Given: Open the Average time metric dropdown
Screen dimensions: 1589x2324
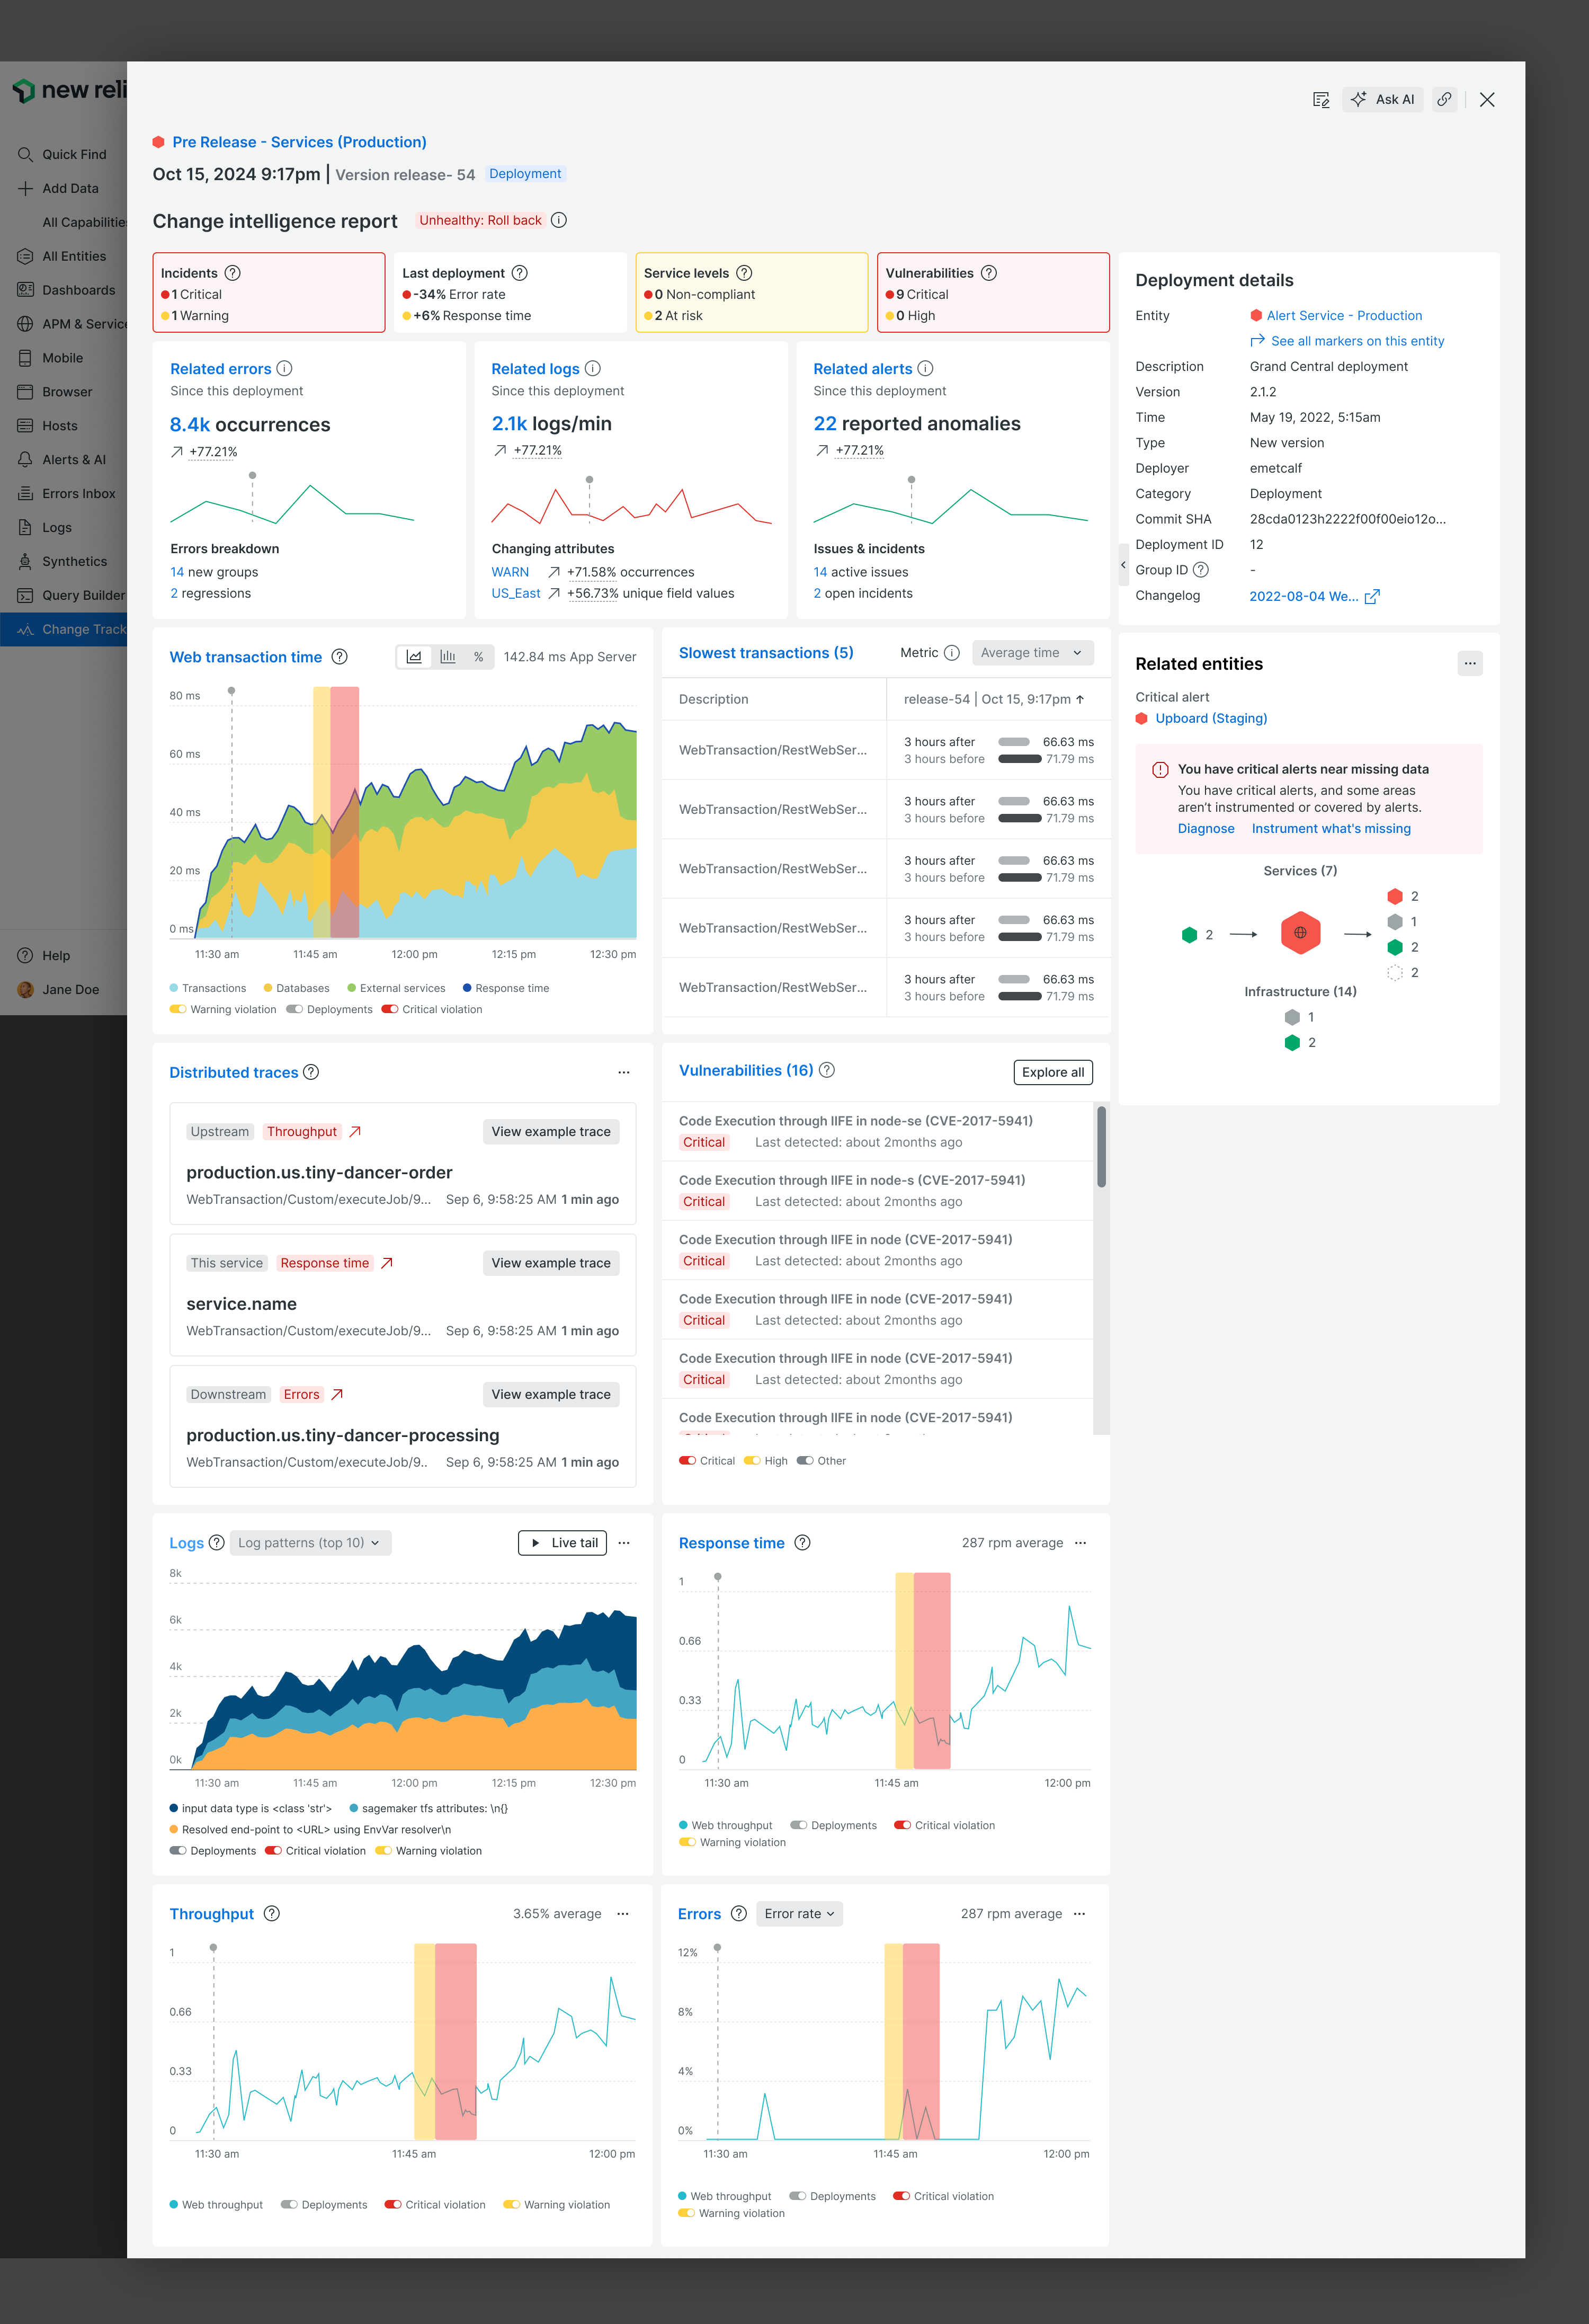Looking at the screenshot, I should 1032,653.
